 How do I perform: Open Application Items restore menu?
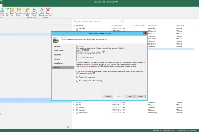(19, 12)
